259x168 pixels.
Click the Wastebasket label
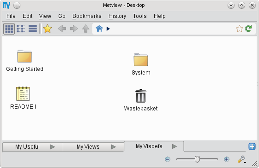pyautogui.click(x=141, y=108)
